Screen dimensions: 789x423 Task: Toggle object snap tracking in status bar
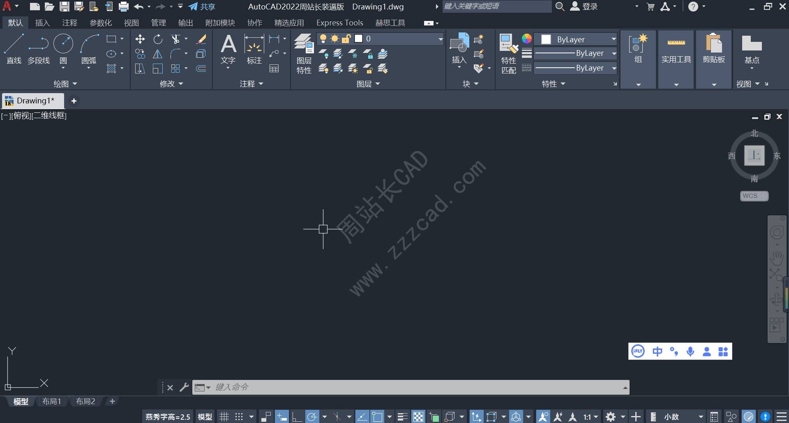(x=362, y=417)
